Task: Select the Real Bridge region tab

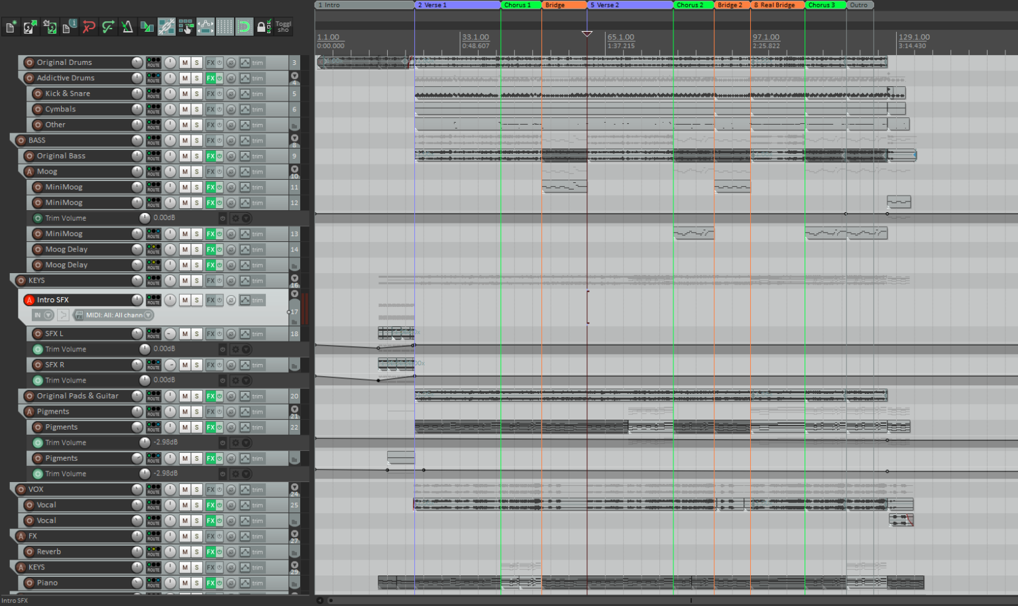Action: point(777,5)
